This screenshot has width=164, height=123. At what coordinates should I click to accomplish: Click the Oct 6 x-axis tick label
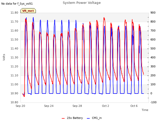[x=134, y=106]
